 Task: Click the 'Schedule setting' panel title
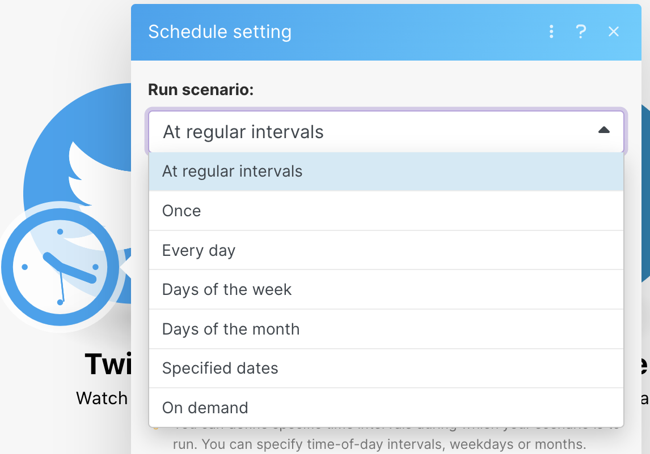220,32
